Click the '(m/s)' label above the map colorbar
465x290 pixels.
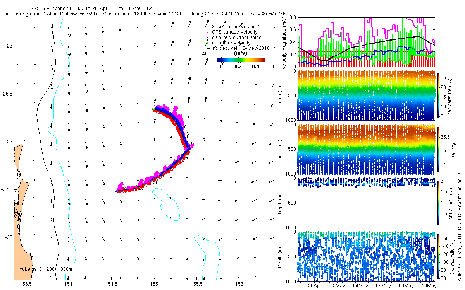[241, 53]
